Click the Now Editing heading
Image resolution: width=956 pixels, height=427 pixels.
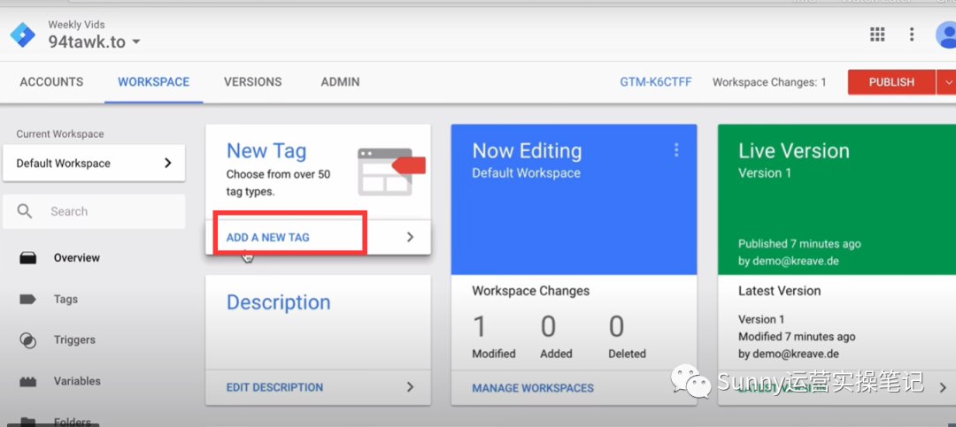[528, 150]
